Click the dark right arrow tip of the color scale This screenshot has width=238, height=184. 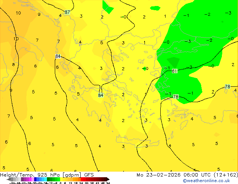click(108, 179)
